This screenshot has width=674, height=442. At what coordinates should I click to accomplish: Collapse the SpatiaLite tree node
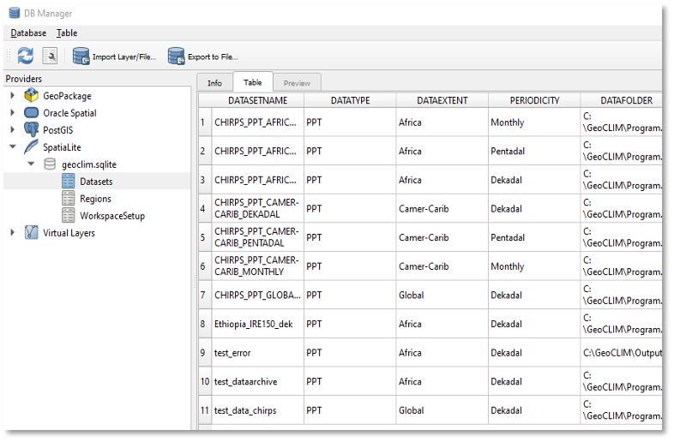click(12, 147)
